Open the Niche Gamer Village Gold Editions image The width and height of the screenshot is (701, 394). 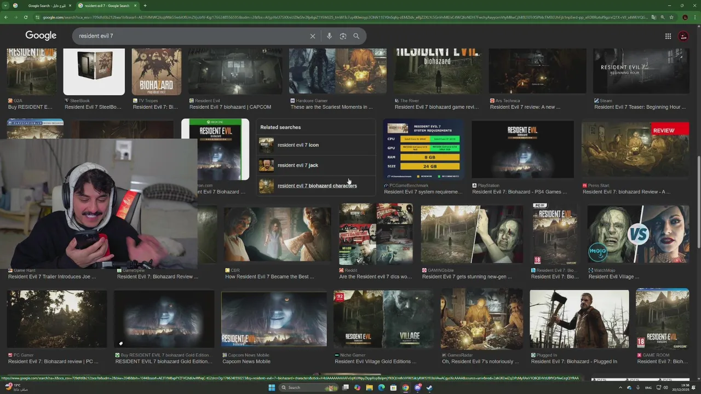point(384,319)
